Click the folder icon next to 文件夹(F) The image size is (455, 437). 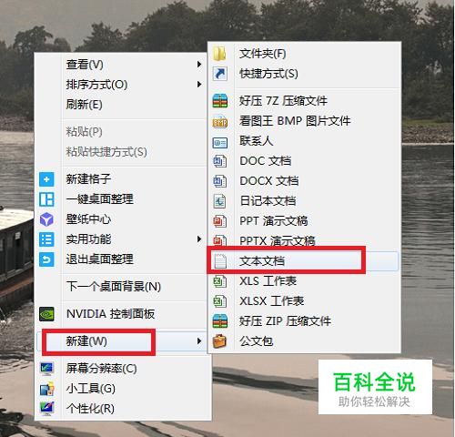click(219, 54)
